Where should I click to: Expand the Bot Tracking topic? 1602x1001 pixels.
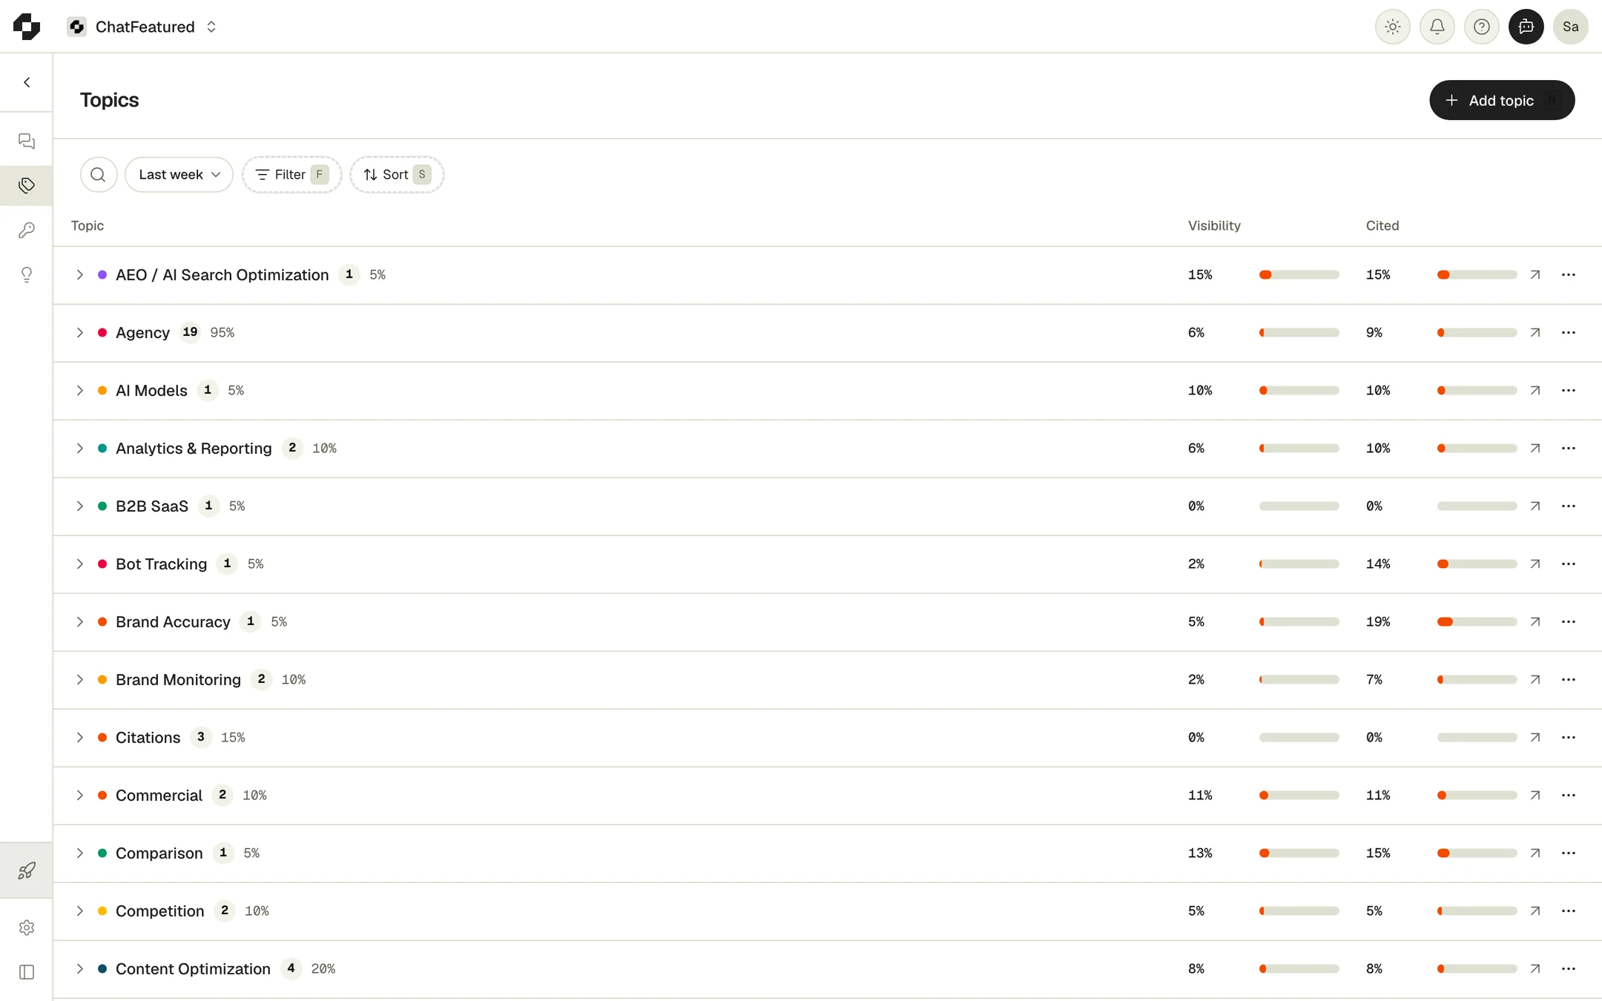79,564
